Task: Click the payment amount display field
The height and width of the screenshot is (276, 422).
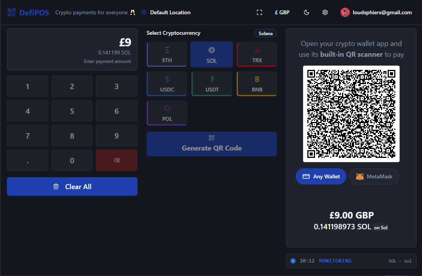Action: coord(72,49)
